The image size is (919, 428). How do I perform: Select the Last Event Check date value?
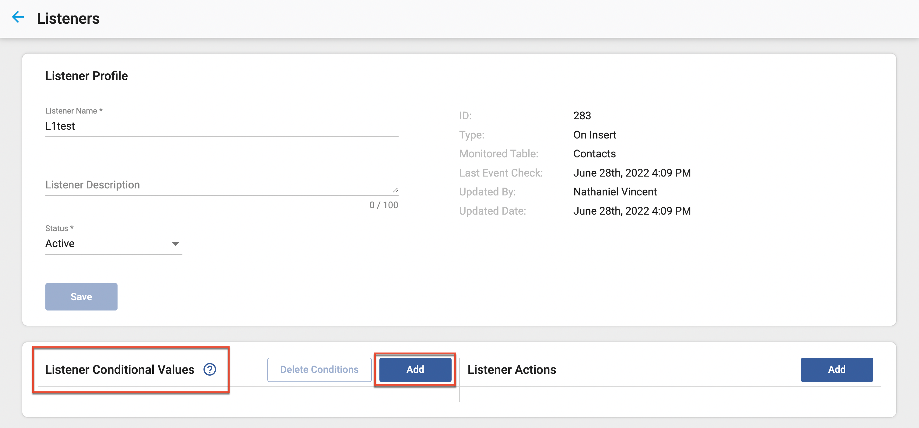(x=632, y=173)
